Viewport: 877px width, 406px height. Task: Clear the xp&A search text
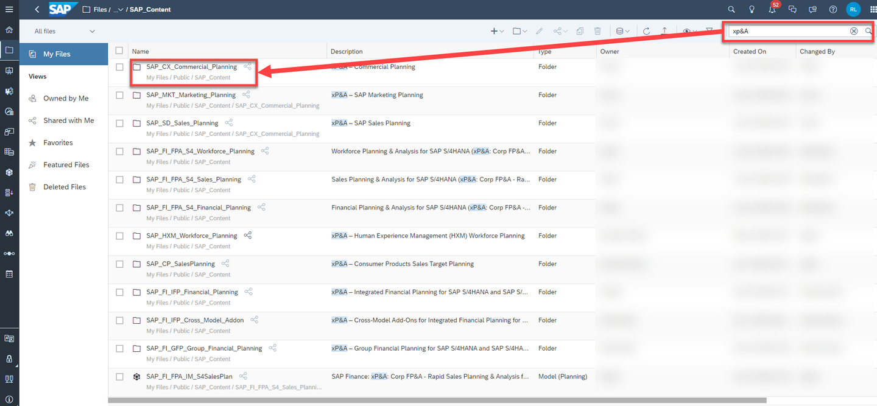[854, 31]
